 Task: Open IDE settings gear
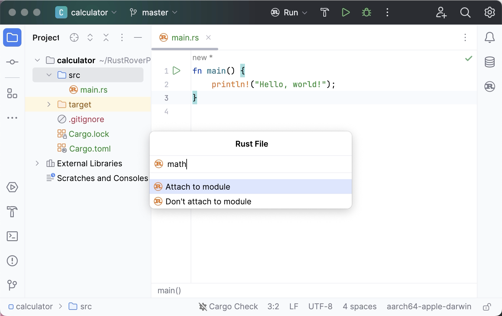pyautogui.click(x=489, y=12)
